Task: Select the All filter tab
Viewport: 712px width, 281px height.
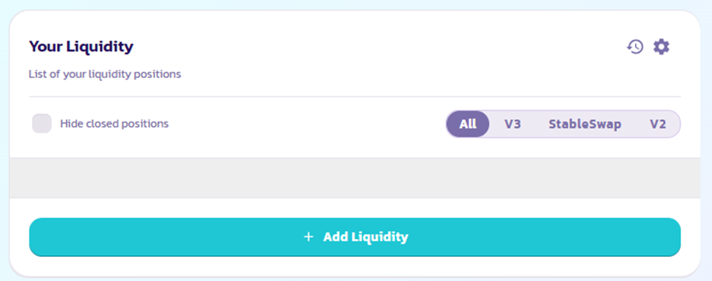Action: 468,124
